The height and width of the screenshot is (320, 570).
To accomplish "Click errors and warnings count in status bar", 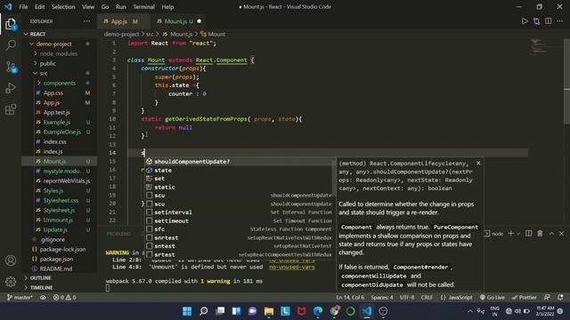I will point(65,298).
